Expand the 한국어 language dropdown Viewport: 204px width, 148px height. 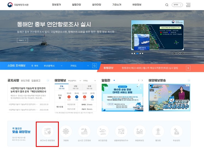coord(177,5)
